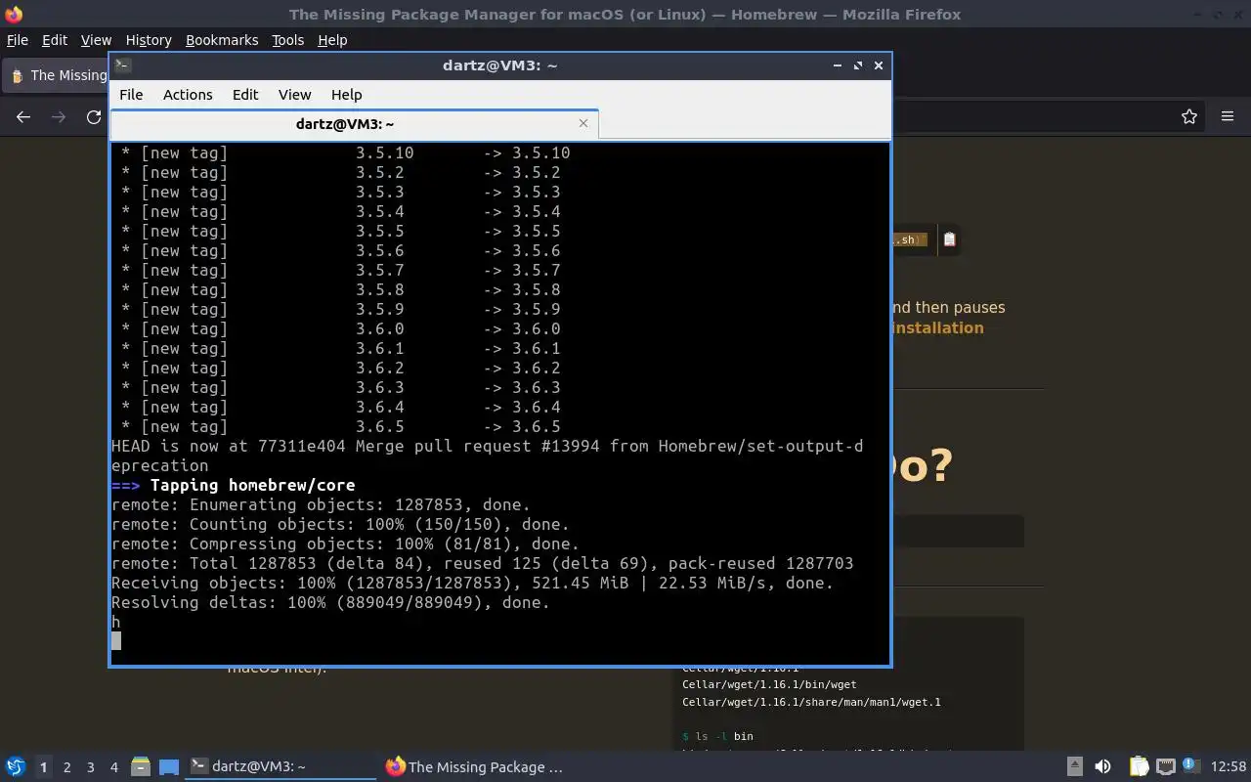Open the file manager from the taskbar

point(140,767)
